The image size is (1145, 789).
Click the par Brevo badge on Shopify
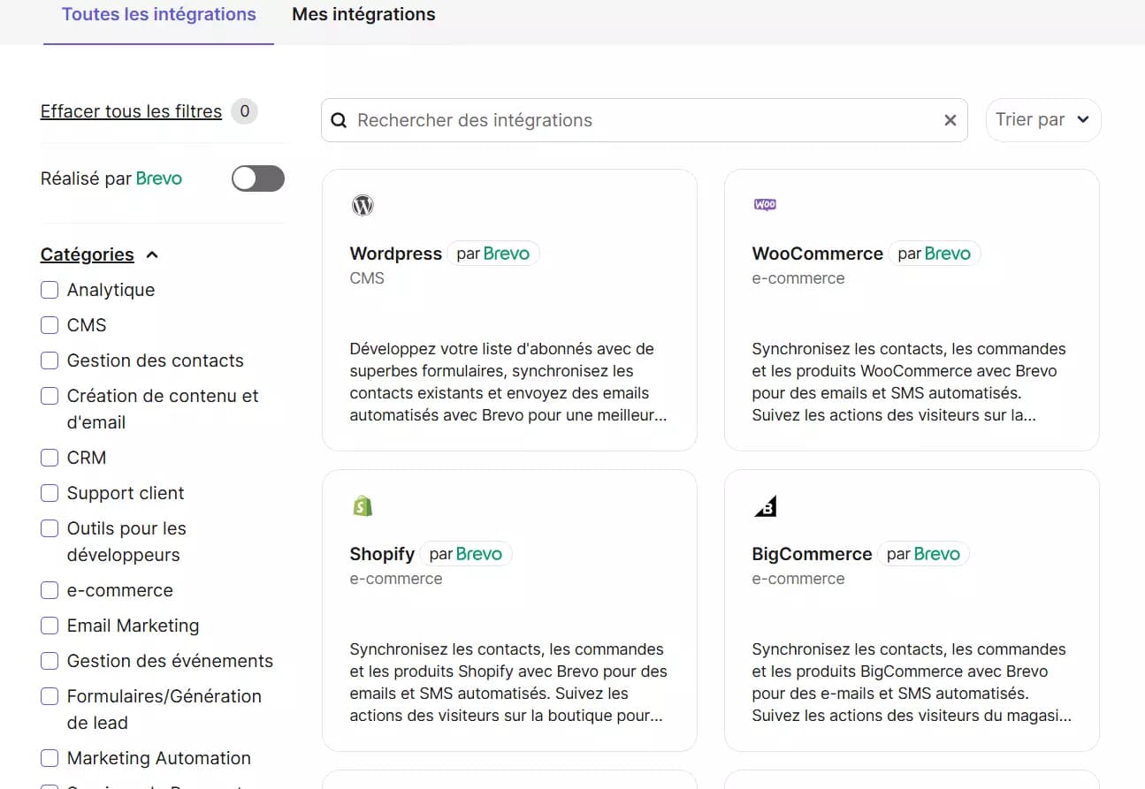coord(466,554)
